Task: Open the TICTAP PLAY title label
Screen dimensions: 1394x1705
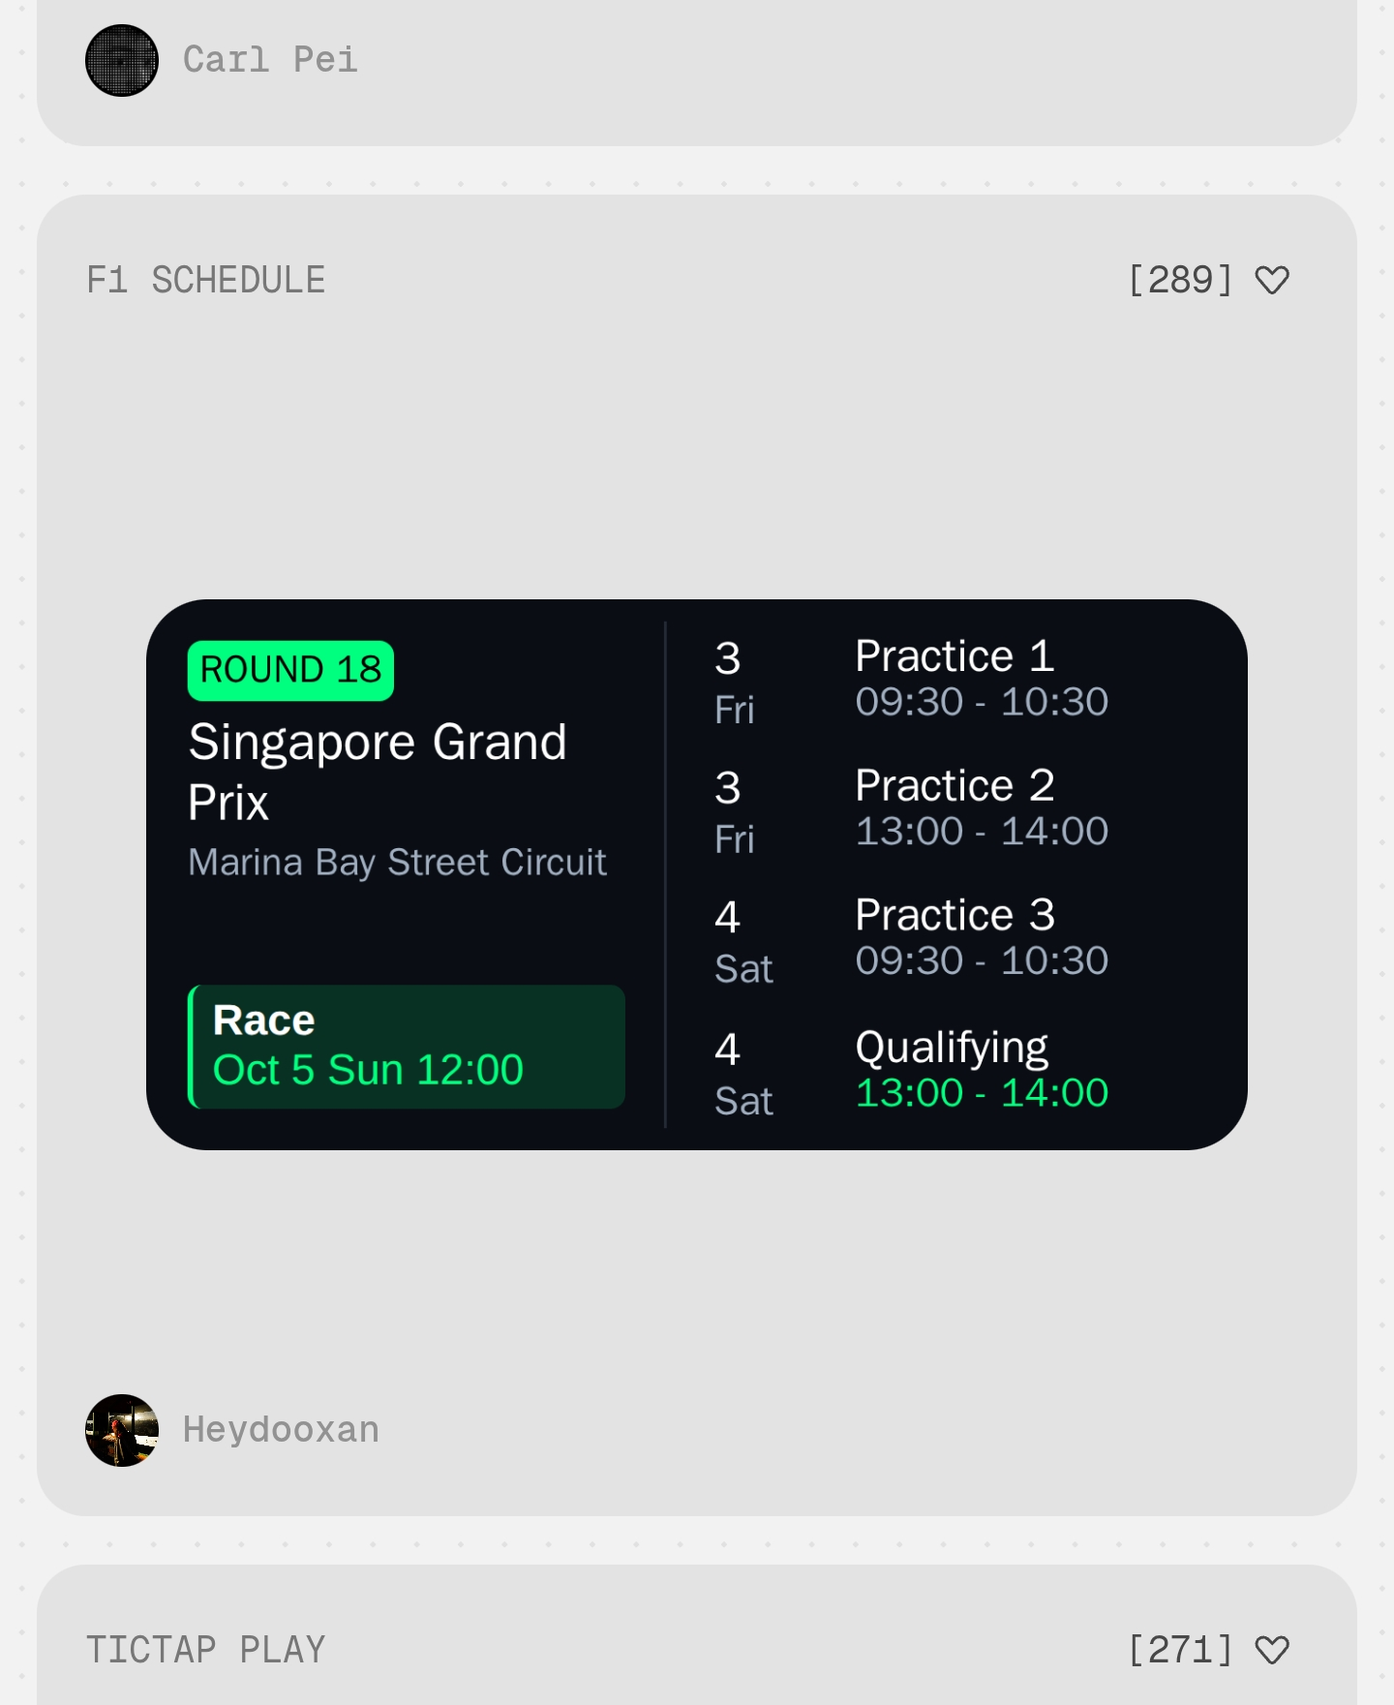Action: pyautogui.click(x=206, y=1648)
